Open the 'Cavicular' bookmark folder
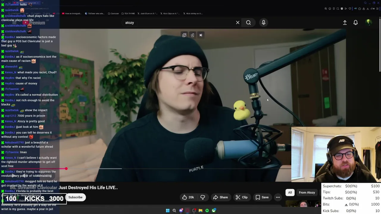The image size is (381, 214). pyautogui.click(x=113, y=13)
